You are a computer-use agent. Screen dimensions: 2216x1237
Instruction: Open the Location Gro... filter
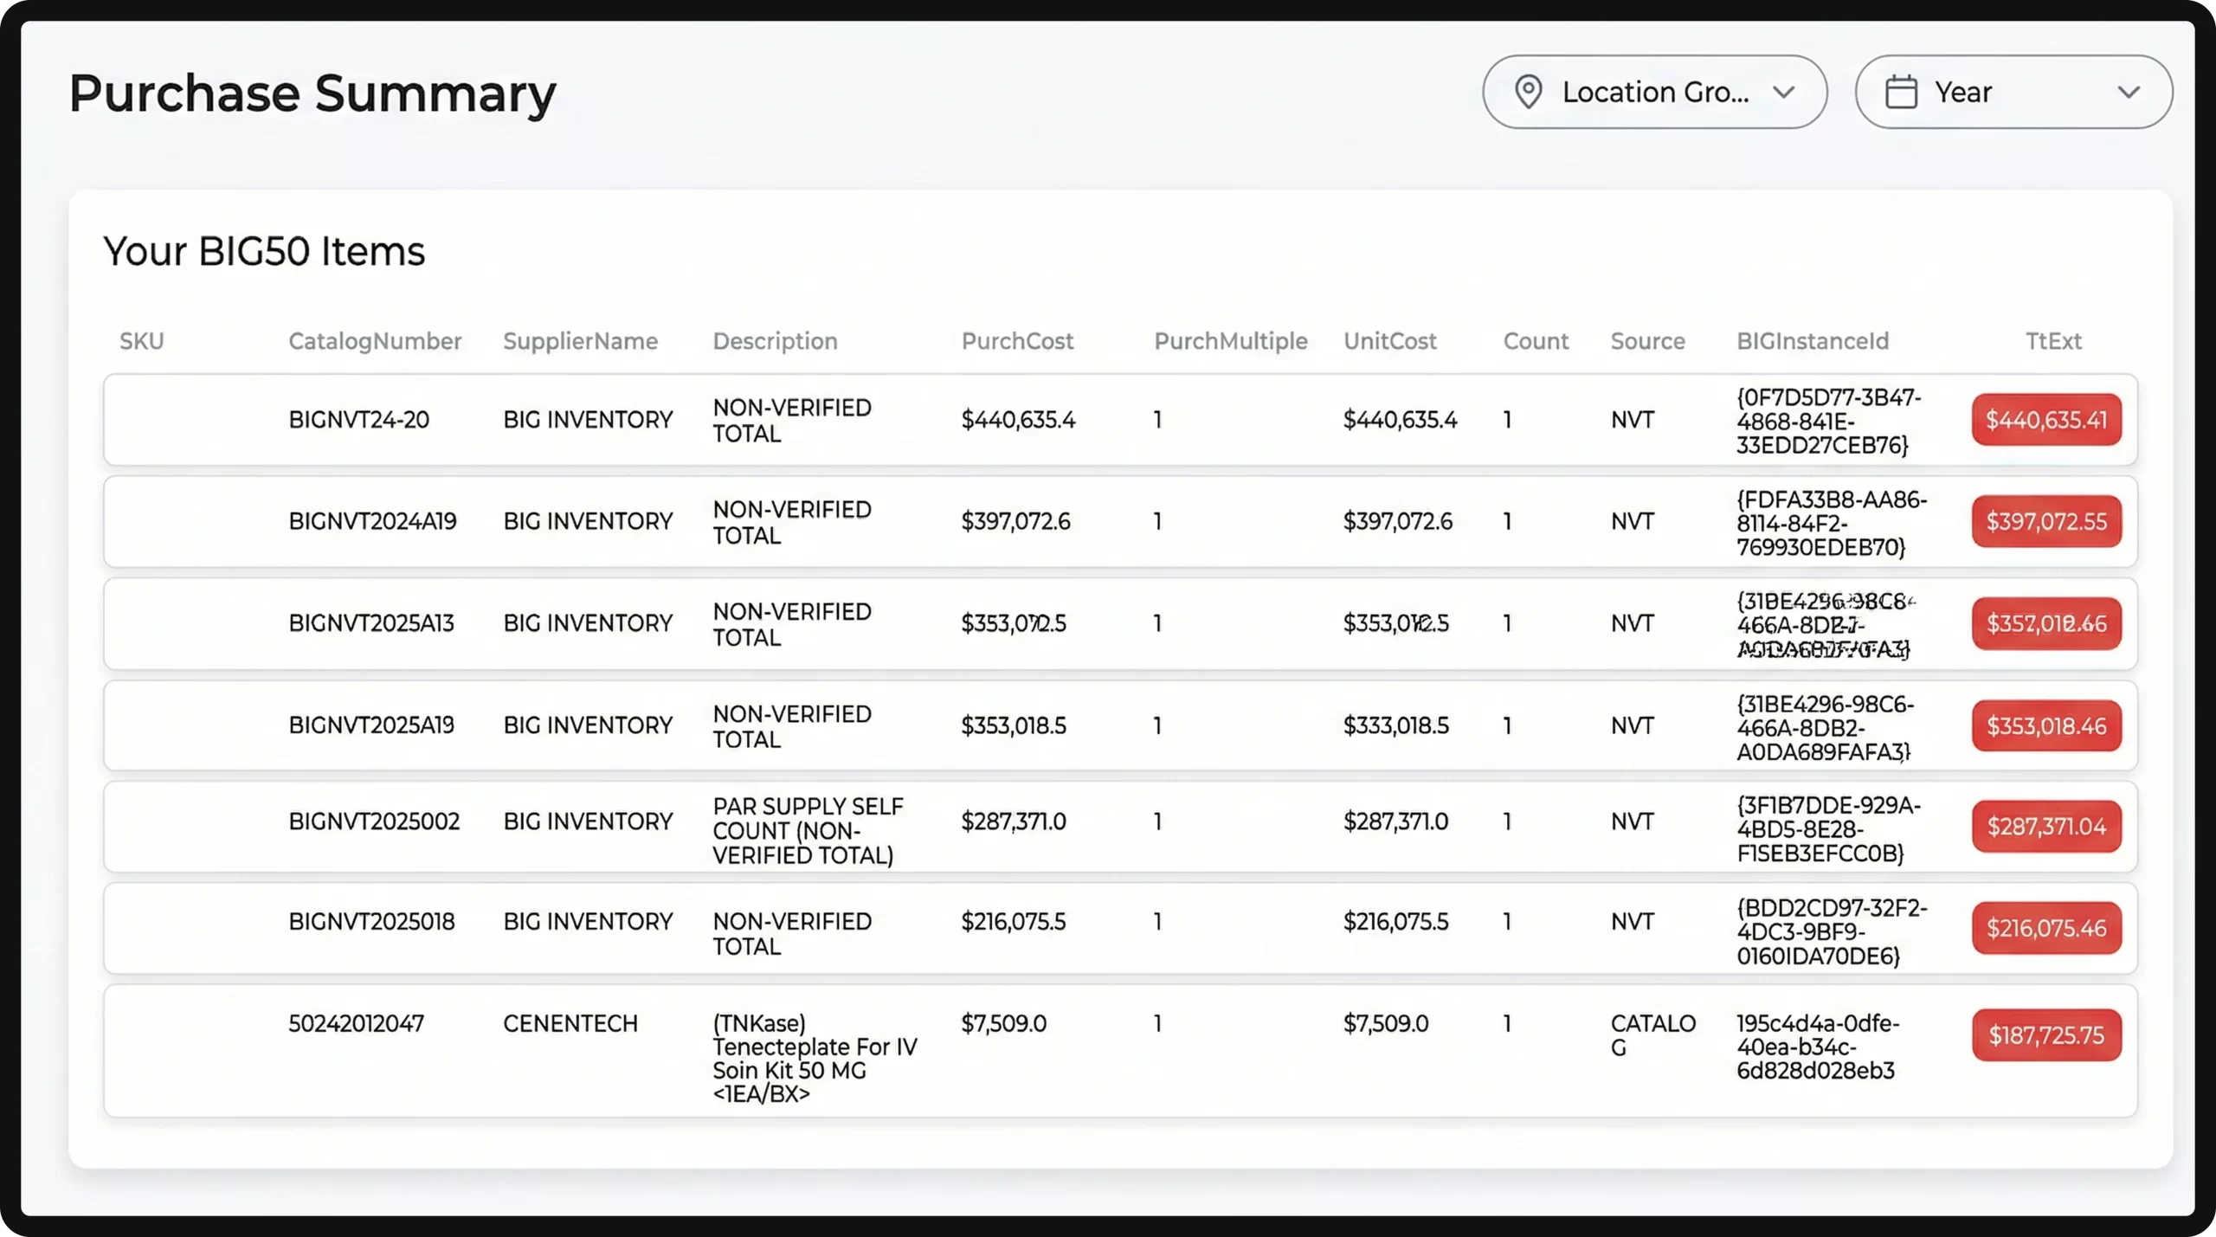pyautogui.click(x=1654, y=92)
